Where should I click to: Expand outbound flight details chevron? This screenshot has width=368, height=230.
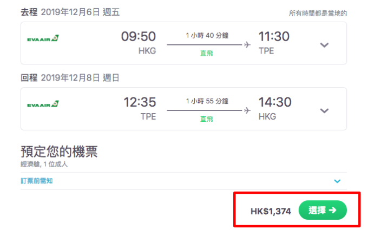(x=324, y=45)
